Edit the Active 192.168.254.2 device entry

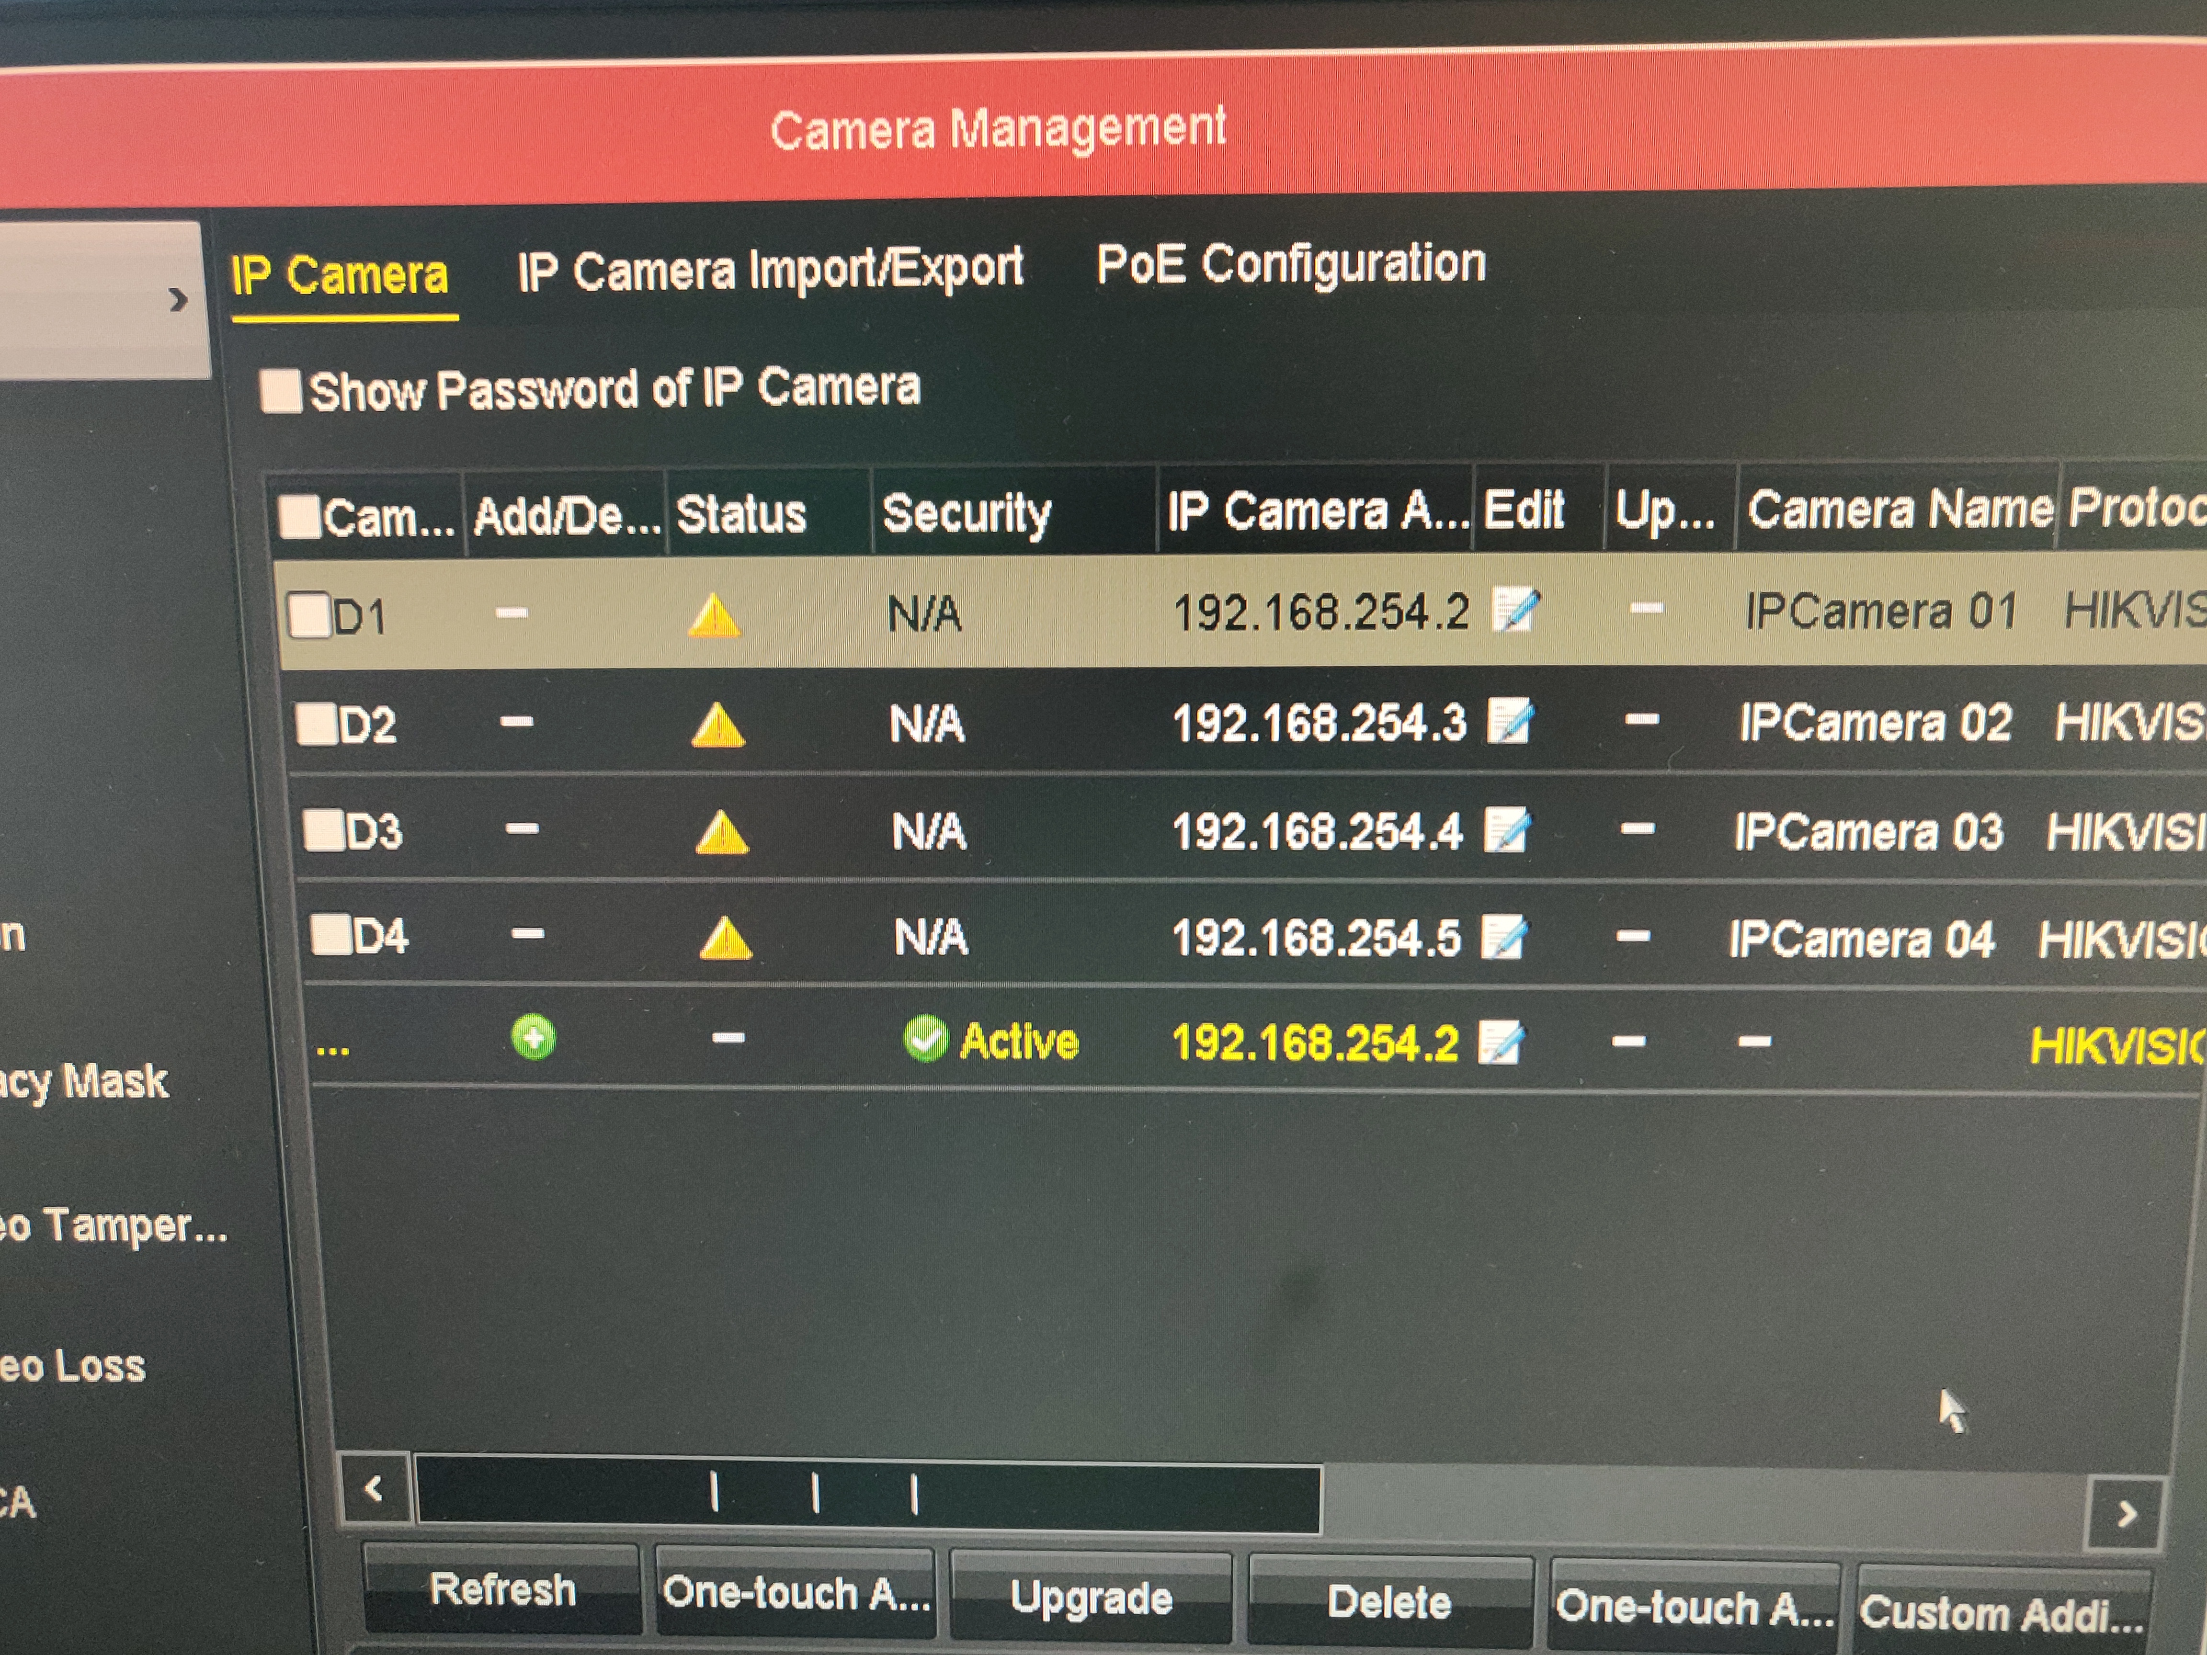point(1501,1043)
